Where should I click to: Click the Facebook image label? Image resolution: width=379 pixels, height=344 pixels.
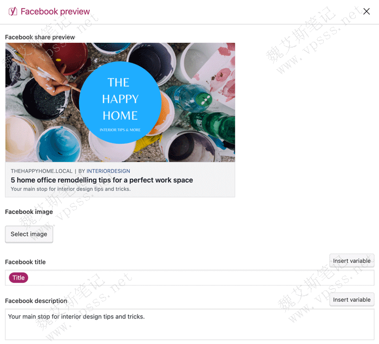[29, 212]
